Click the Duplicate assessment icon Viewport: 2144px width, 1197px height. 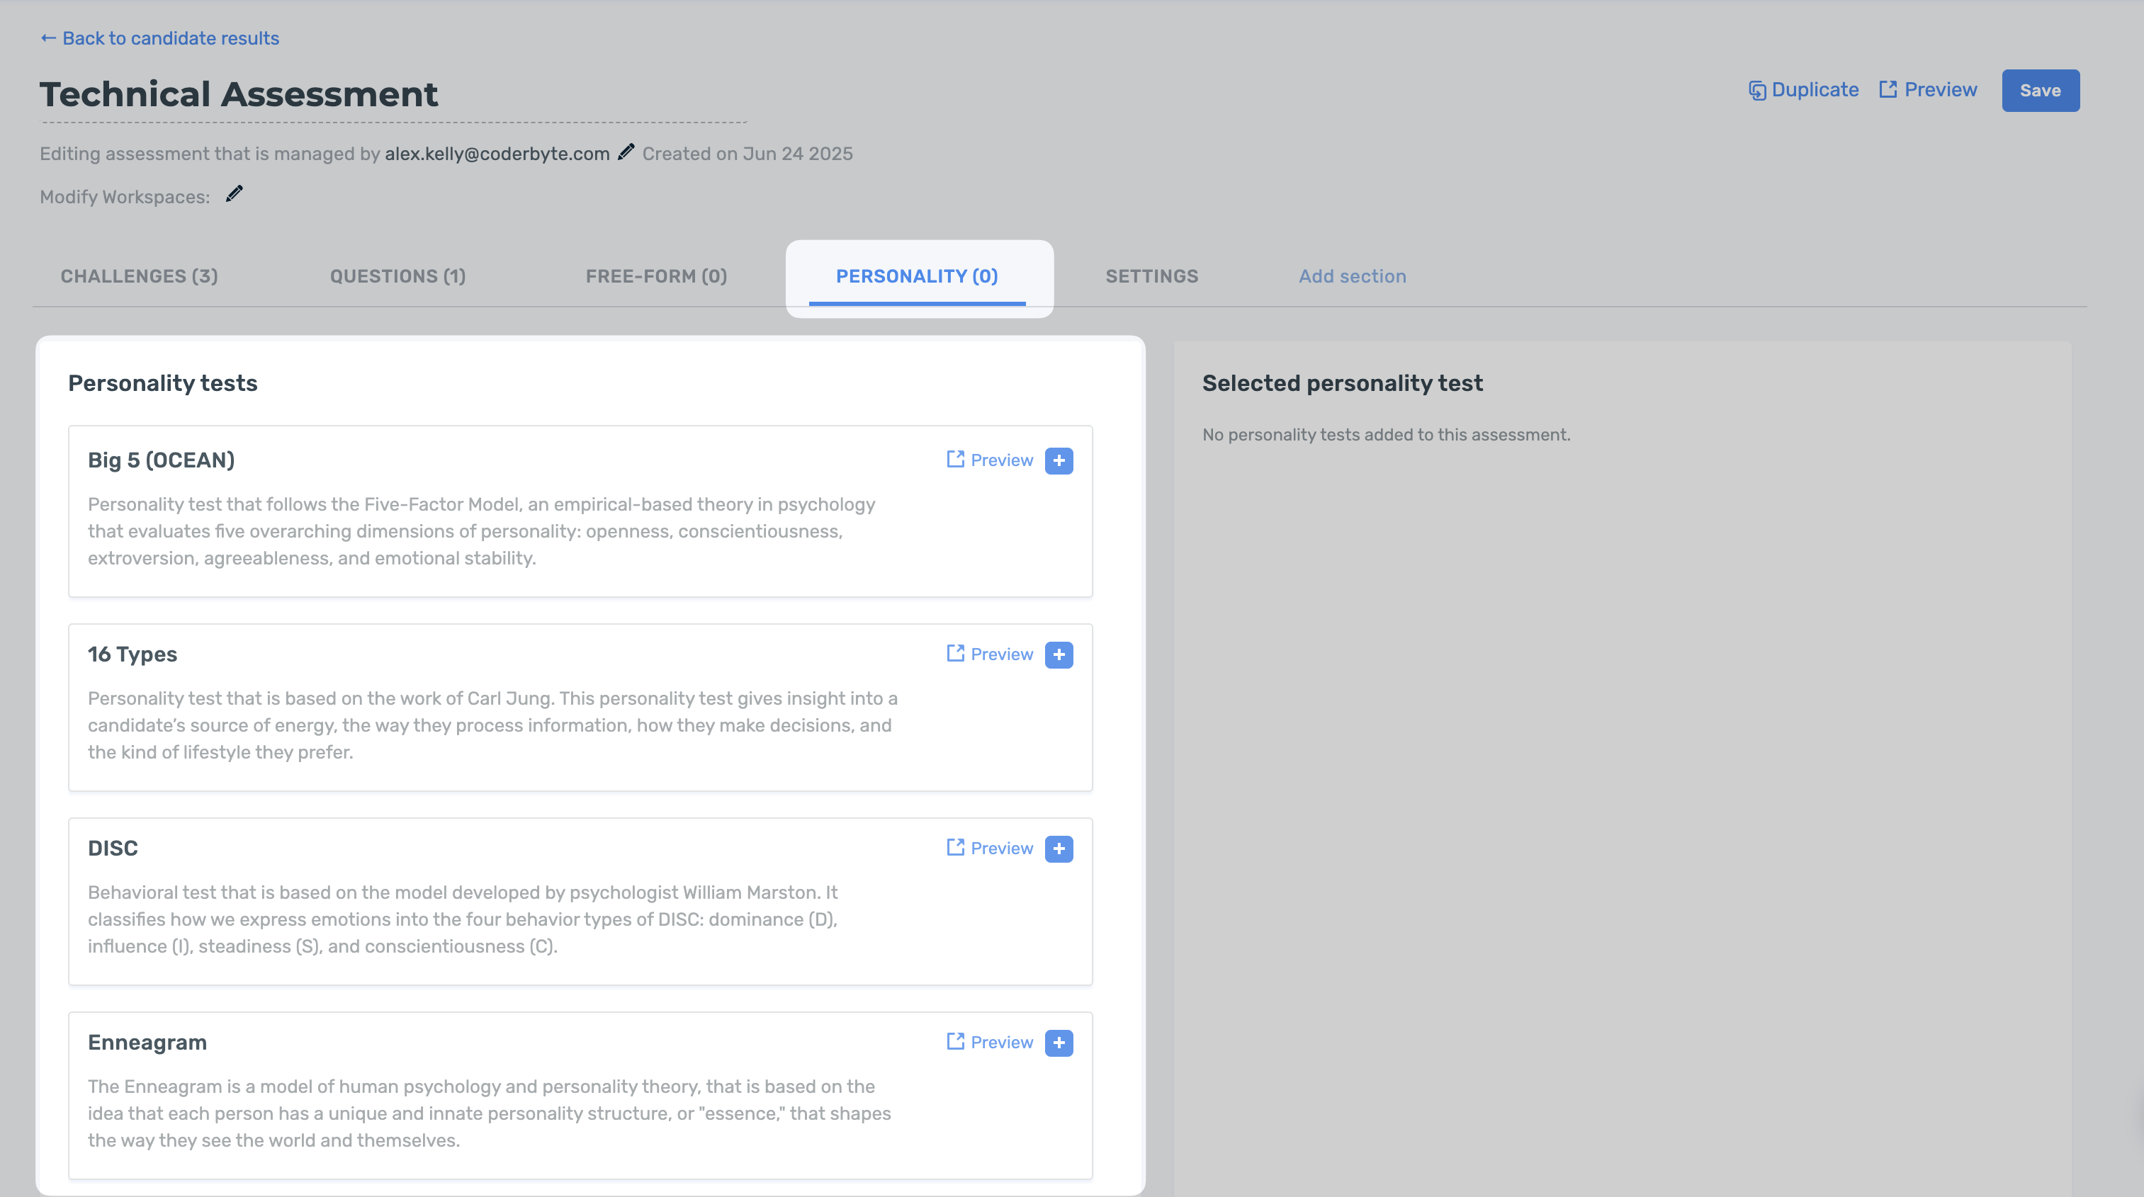(x=1756, y=90)
